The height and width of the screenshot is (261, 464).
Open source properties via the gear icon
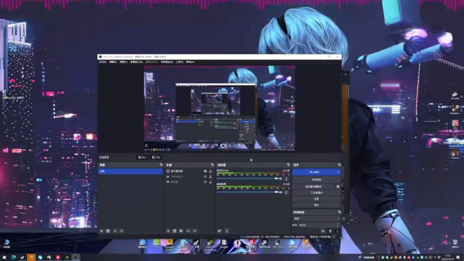pos(181,231)
